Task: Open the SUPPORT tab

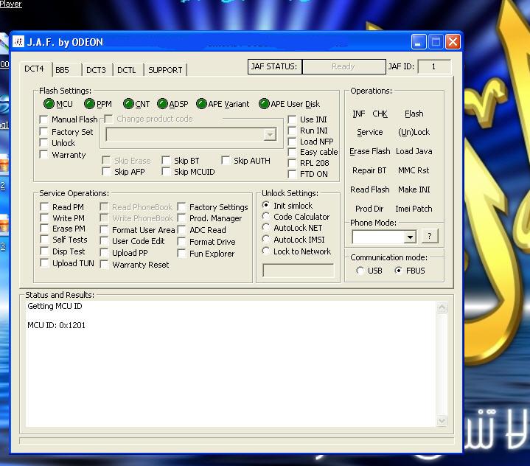Action: point(165,70)
